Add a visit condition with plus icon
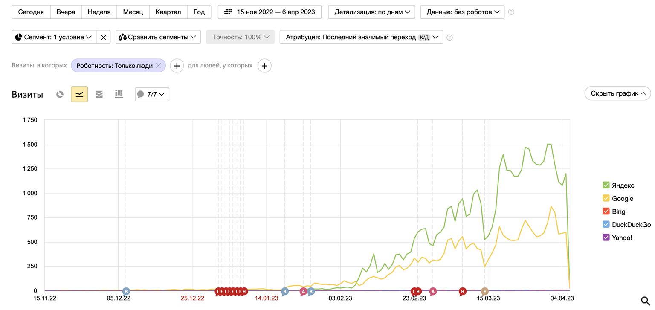 point(177,66)
